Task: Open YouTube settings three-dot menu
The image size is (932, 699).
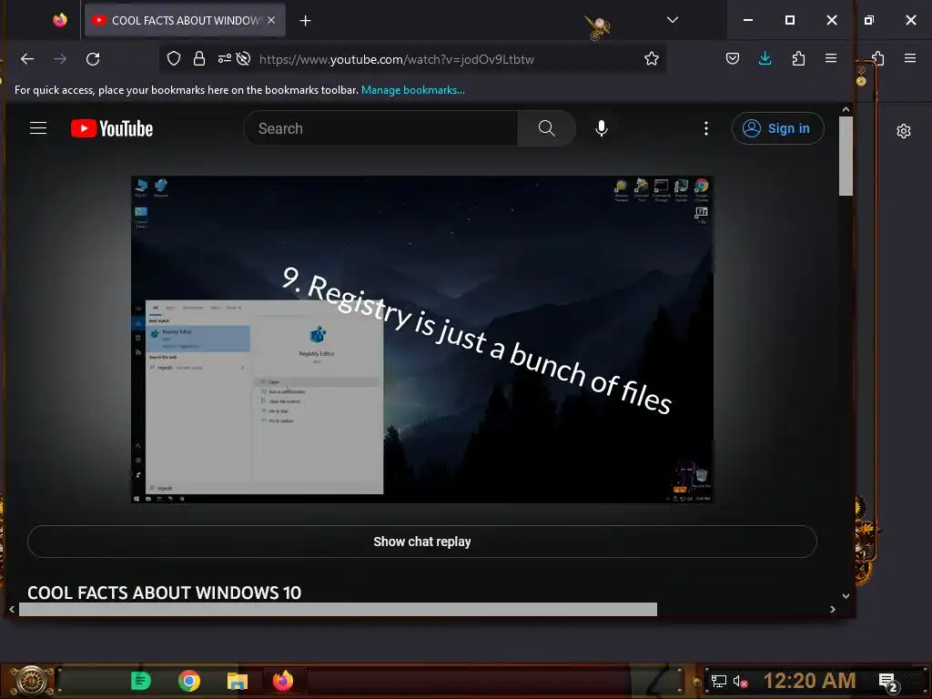Action: pos(706,128)
